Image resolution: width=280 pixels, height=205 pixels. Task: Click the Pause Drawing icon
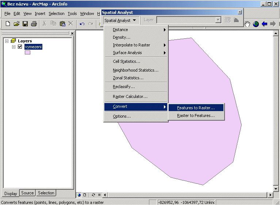[99, 195]
